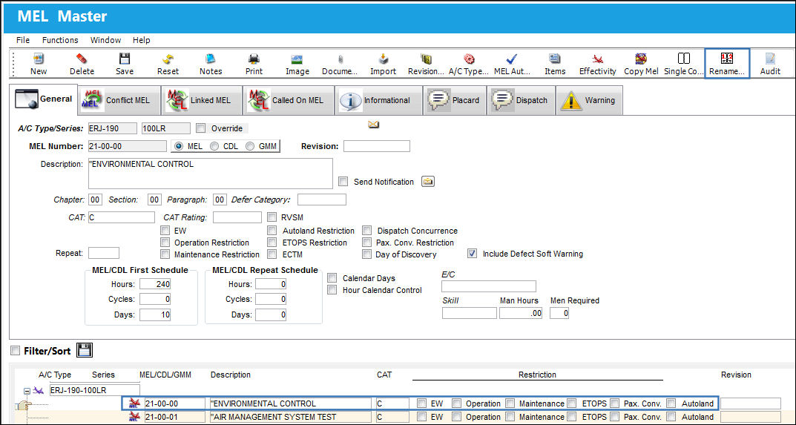Click the Copy Mel toolbar icon

[x=641, y=59]
